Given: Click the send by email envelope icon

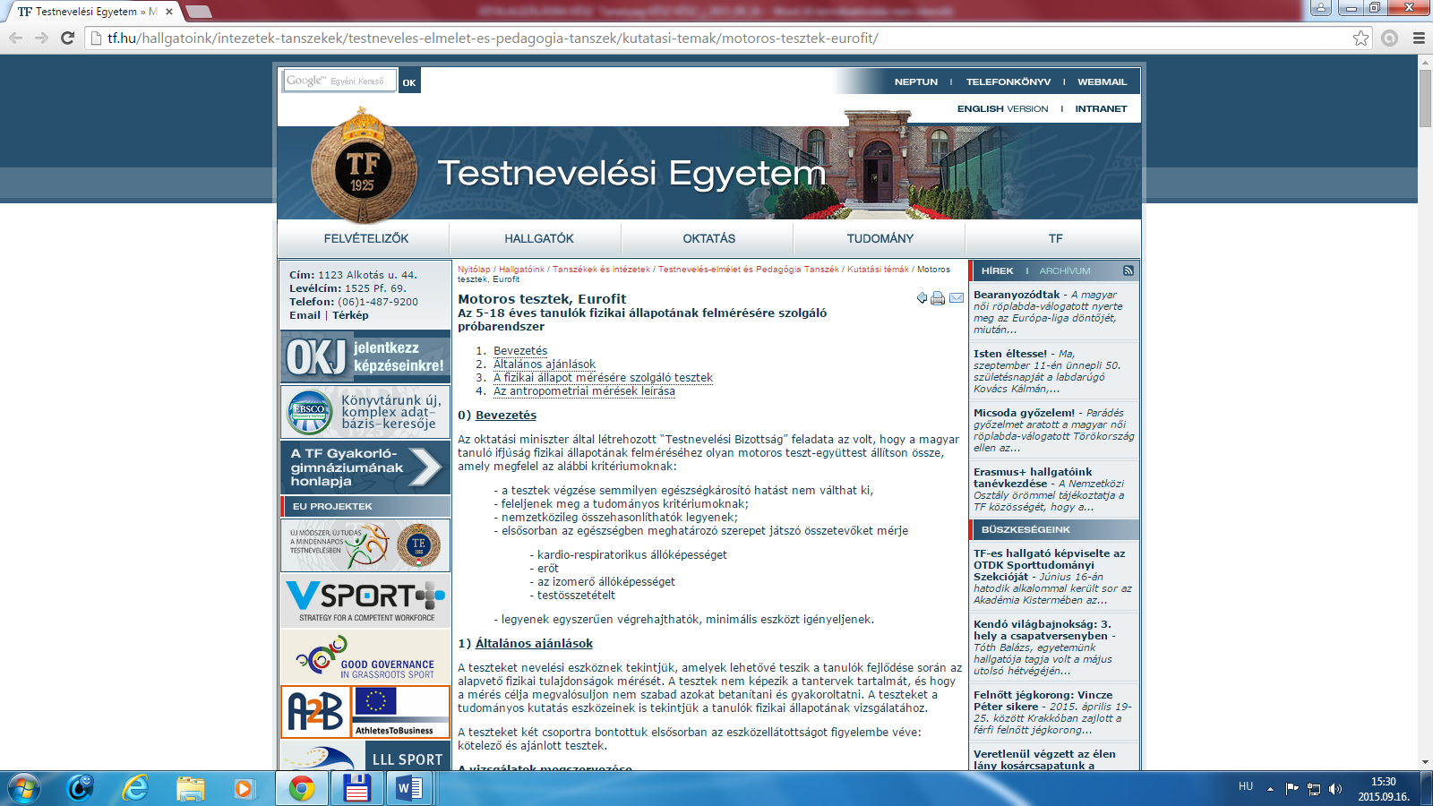Looking at the screenshot, I should point(957,298).
